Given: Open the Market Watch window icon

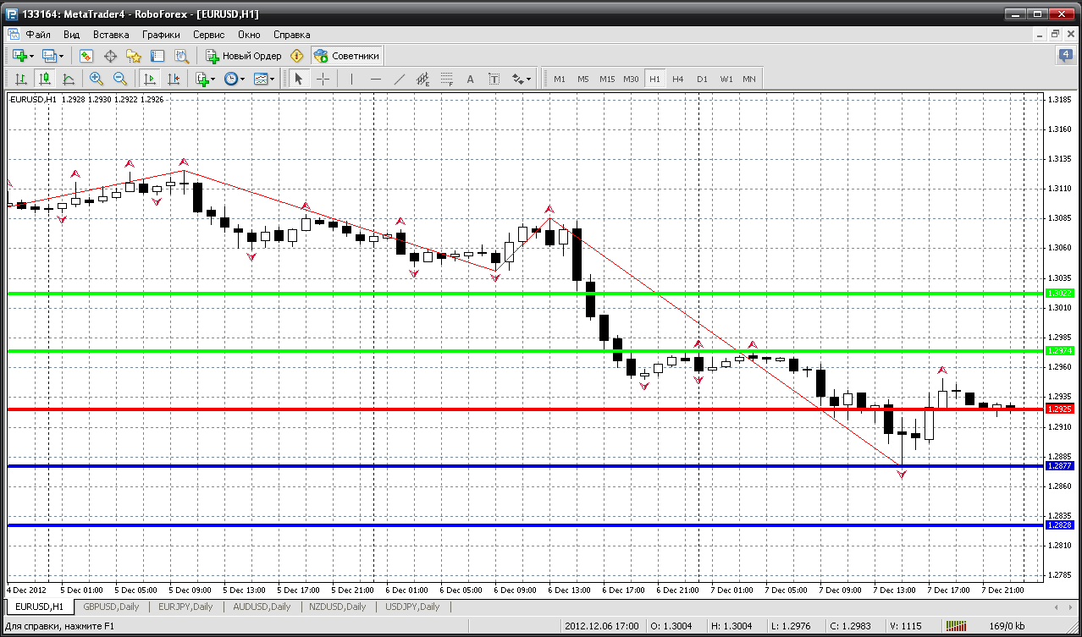Looking at the screenshot, I should click(86, 56).
